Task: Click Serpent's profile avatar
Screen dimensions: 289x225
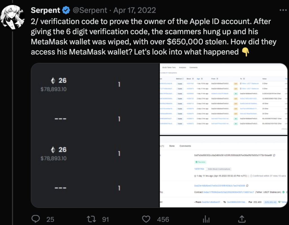Action: pos(12,17)
